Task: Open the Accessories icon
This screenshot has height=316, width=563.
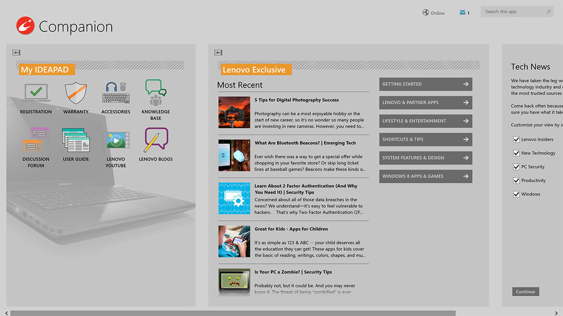Action: coord(115,93)
